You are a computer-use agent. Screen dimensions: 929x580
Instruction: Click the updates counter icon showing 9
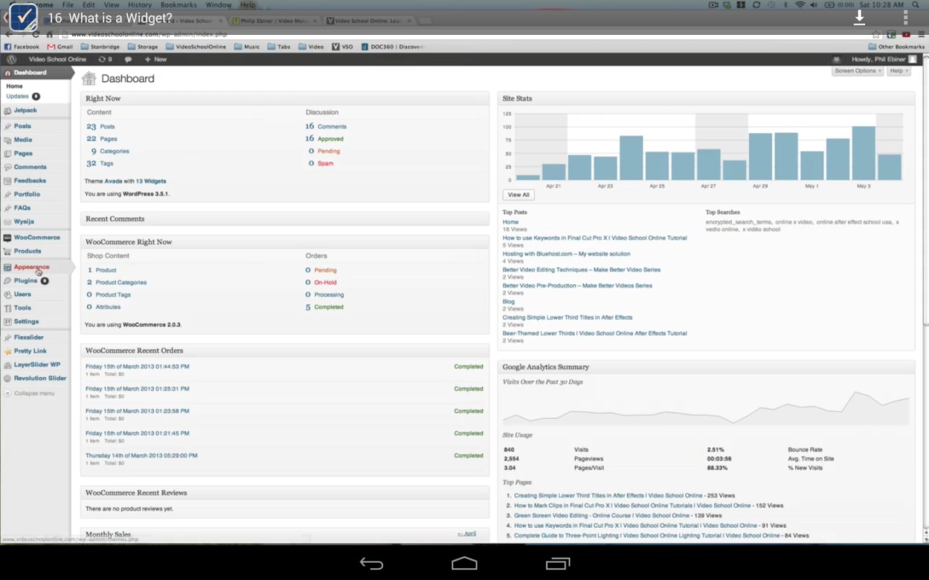tap(105, 59)
